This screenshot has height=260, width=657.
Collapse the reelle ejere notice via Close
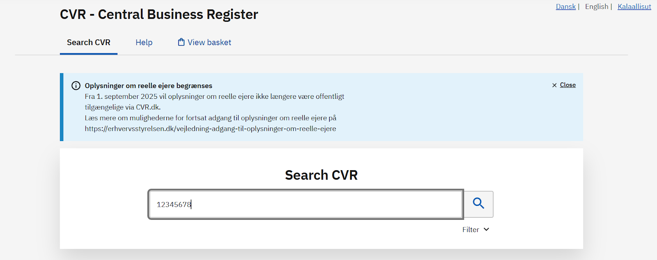(x=567, y=85)
